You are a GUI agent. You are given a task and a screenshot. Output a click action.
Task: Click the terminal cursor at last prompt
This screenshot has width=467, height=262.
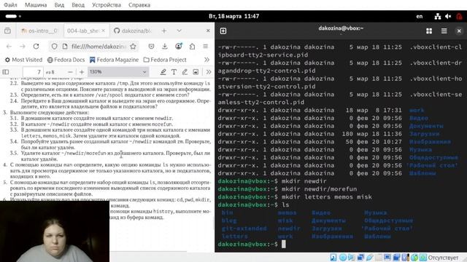[x=284, y=245]
